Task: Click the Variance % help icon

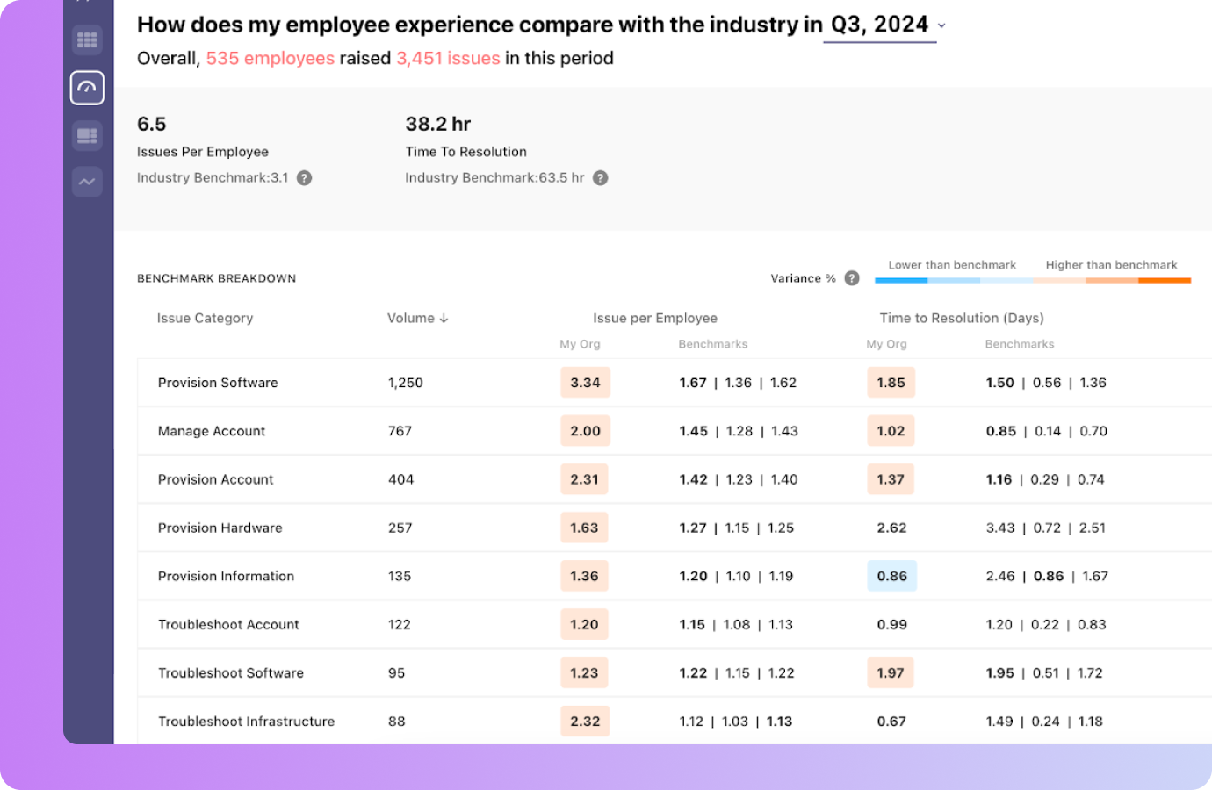Action: [x=851, y=278]
